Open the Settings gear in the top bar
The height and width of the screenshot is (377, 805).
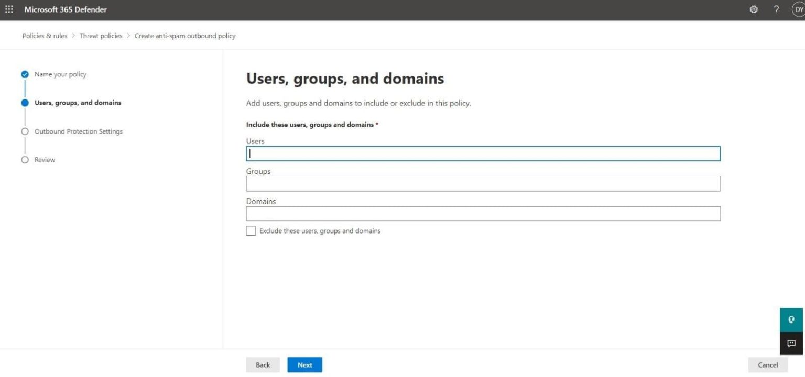[753, 9]
